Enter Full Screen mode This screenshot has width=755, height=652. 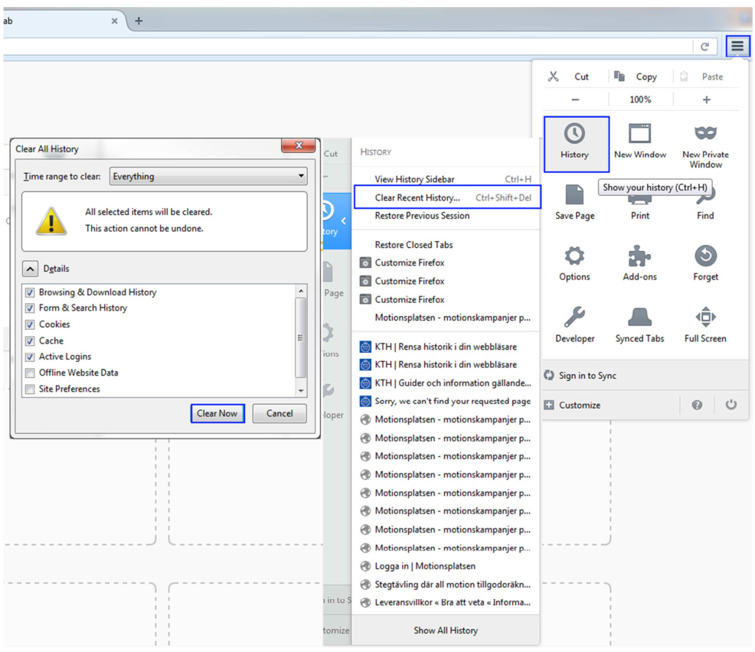[705, 317]
